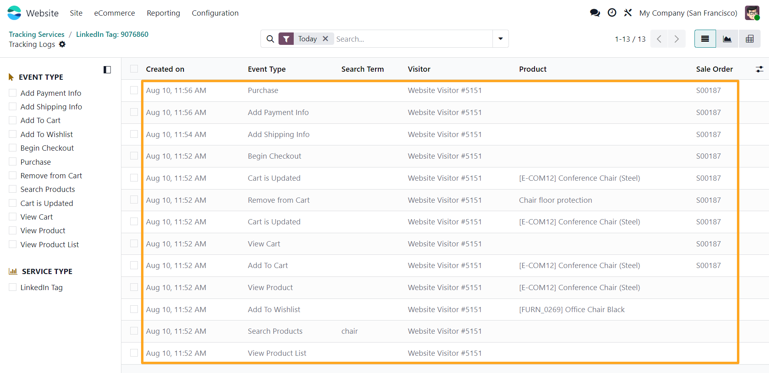This screenshot has width=769, height=373.
Task: Sort by Product column header
Action: point(533,69)
